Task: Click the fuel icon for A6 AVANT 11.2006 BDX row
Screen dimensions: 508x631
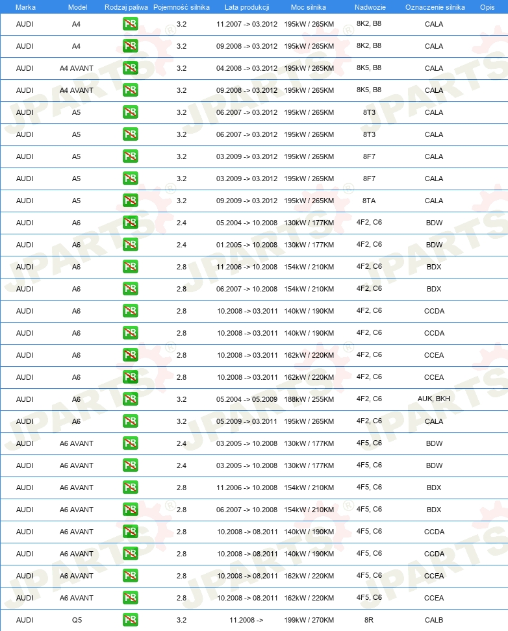Action: [130, 488]
